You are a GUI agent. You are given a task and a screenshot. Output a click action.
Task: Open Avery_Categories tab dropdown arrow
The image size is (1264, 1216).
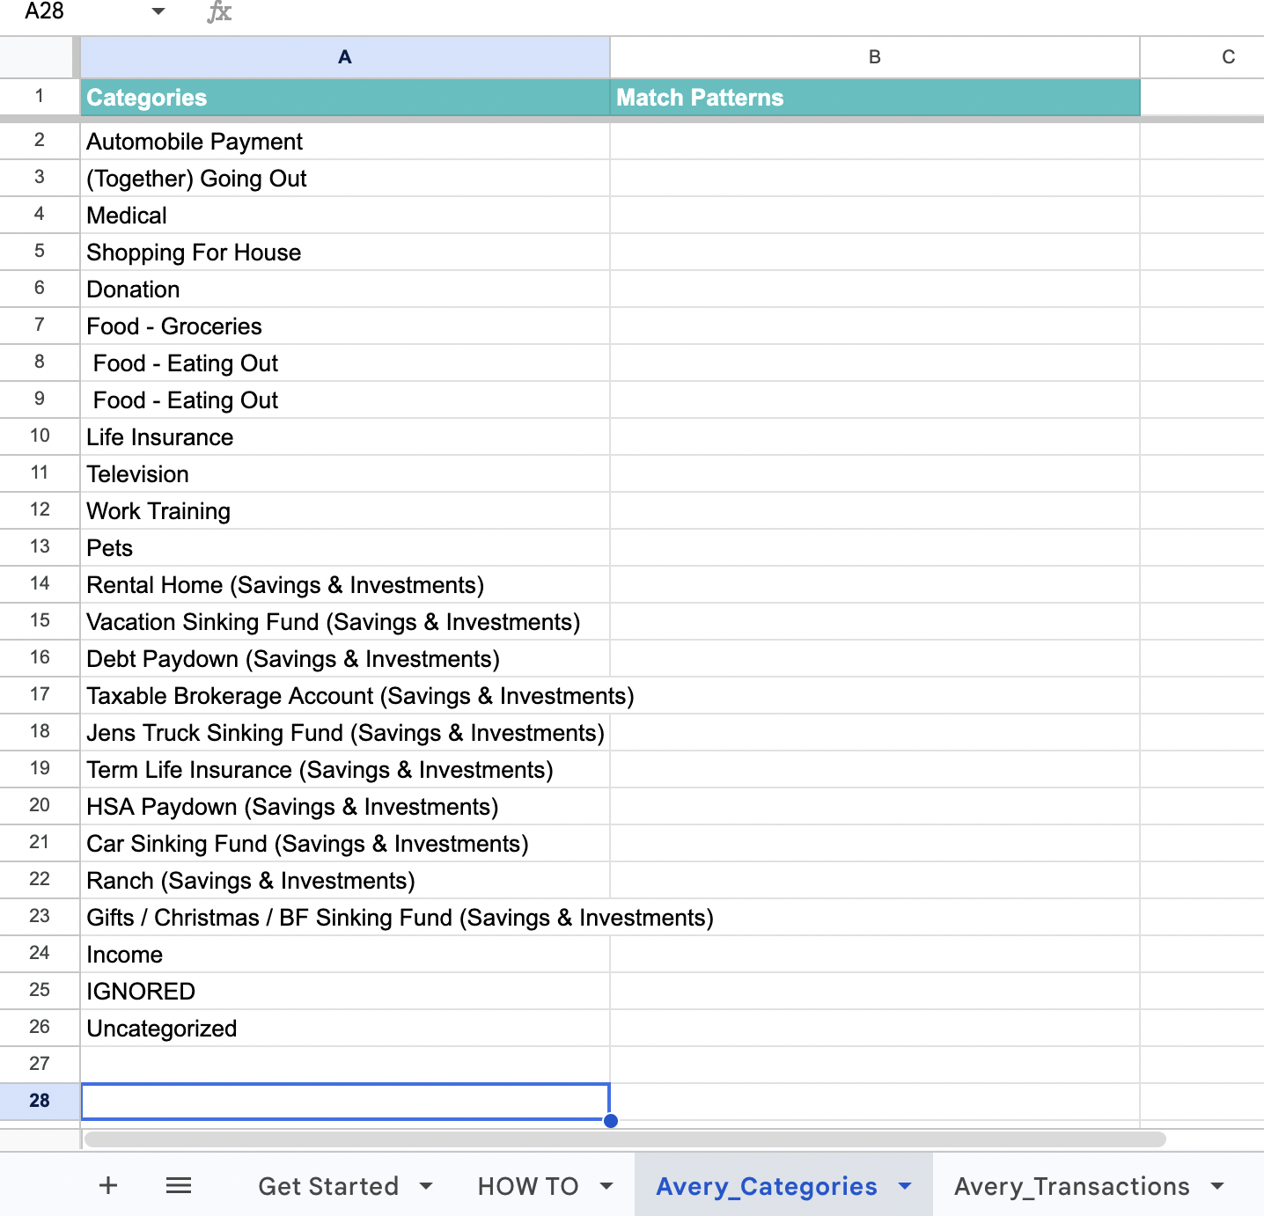pyautogui.click(x=905, y=1186)
